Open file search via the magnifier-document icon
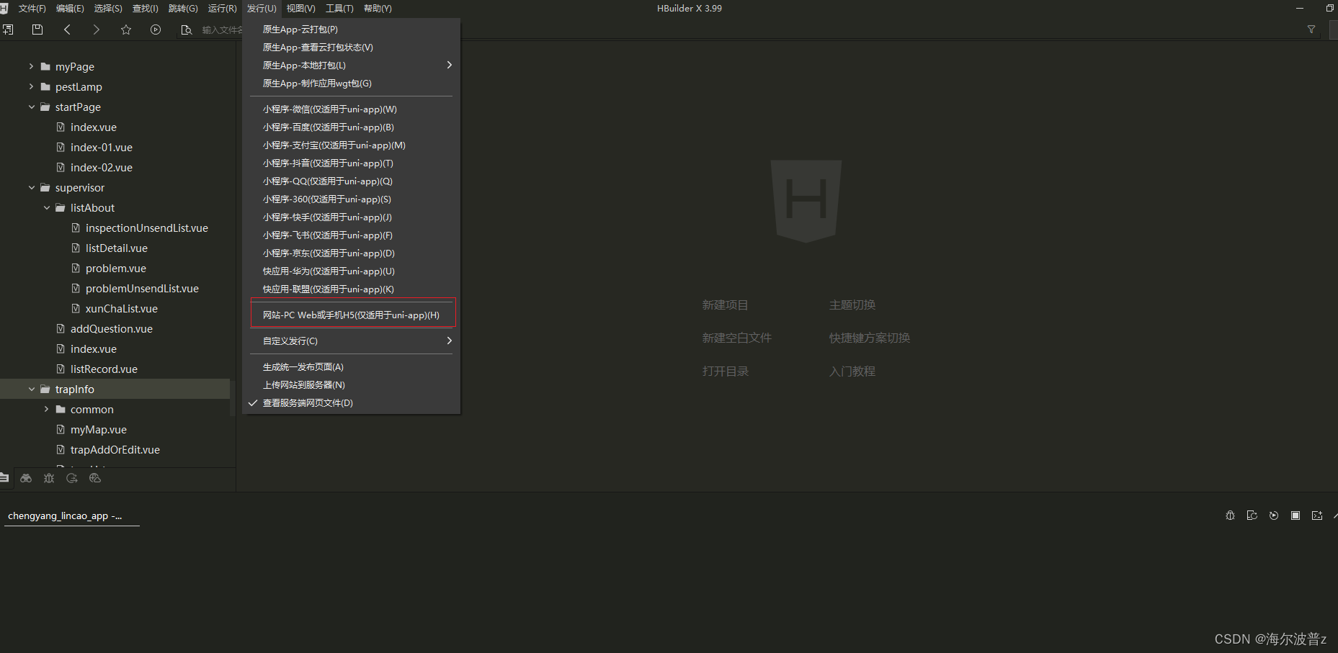Viewport: 1338px width, 653px height. (186, 30)
